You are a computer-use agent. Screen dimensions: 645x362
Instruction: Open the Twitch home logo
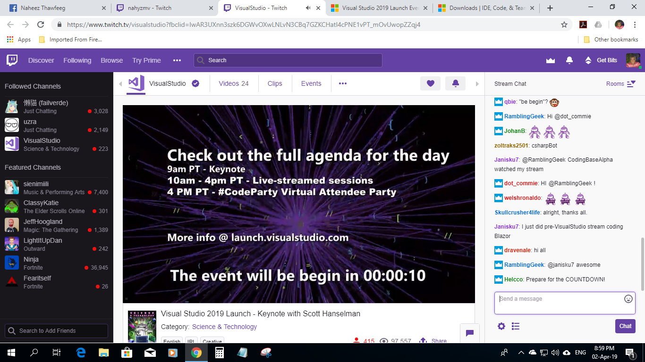click(x=12, y=60)
